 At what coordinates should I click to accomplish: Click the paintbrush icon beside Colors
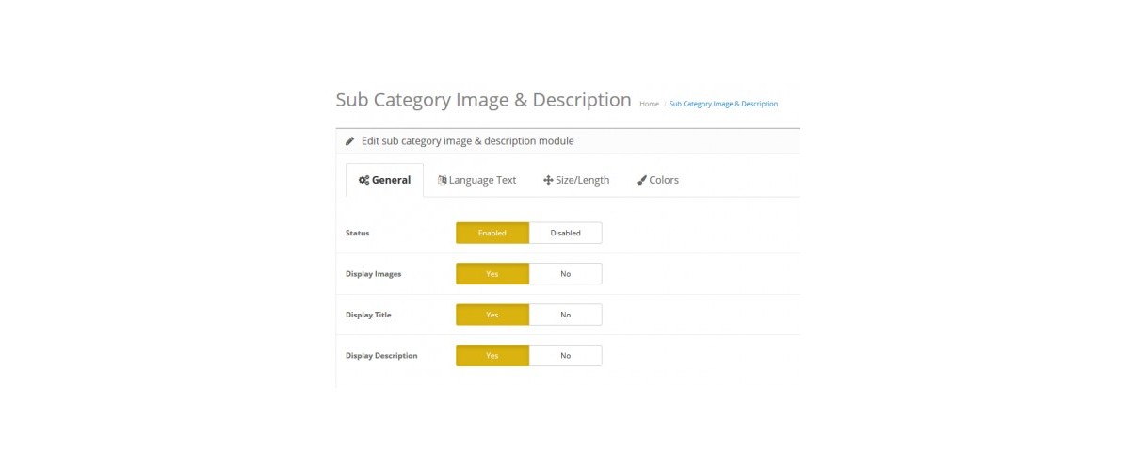(x=641, y=180)
